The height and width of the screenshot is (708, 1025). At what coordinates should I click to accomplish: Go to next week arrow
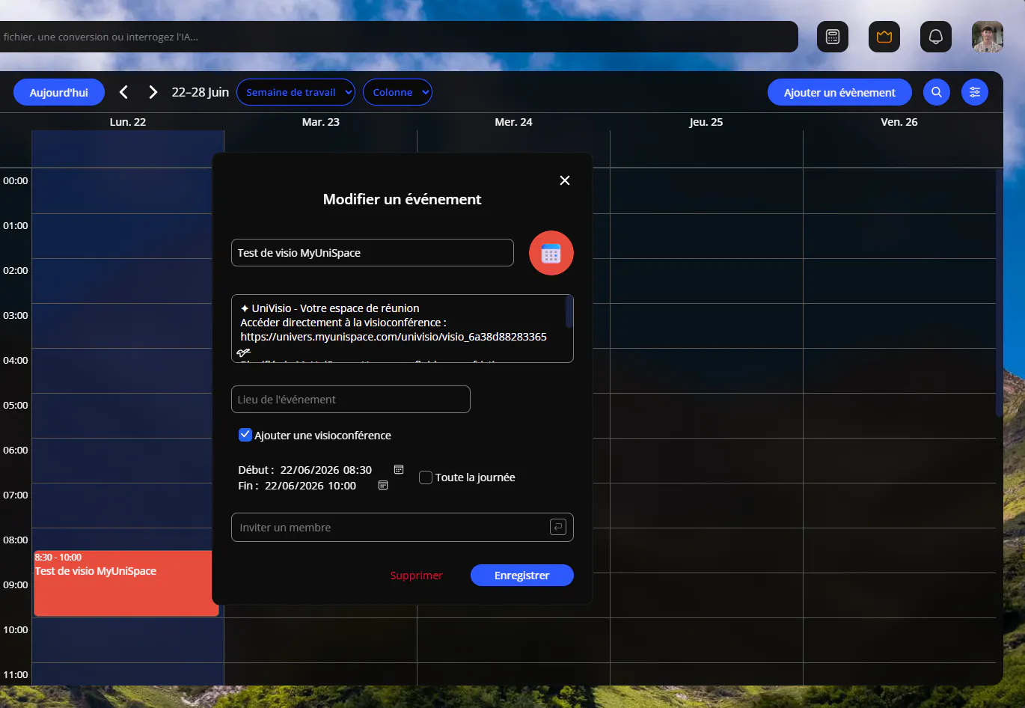tap(153, 92)
